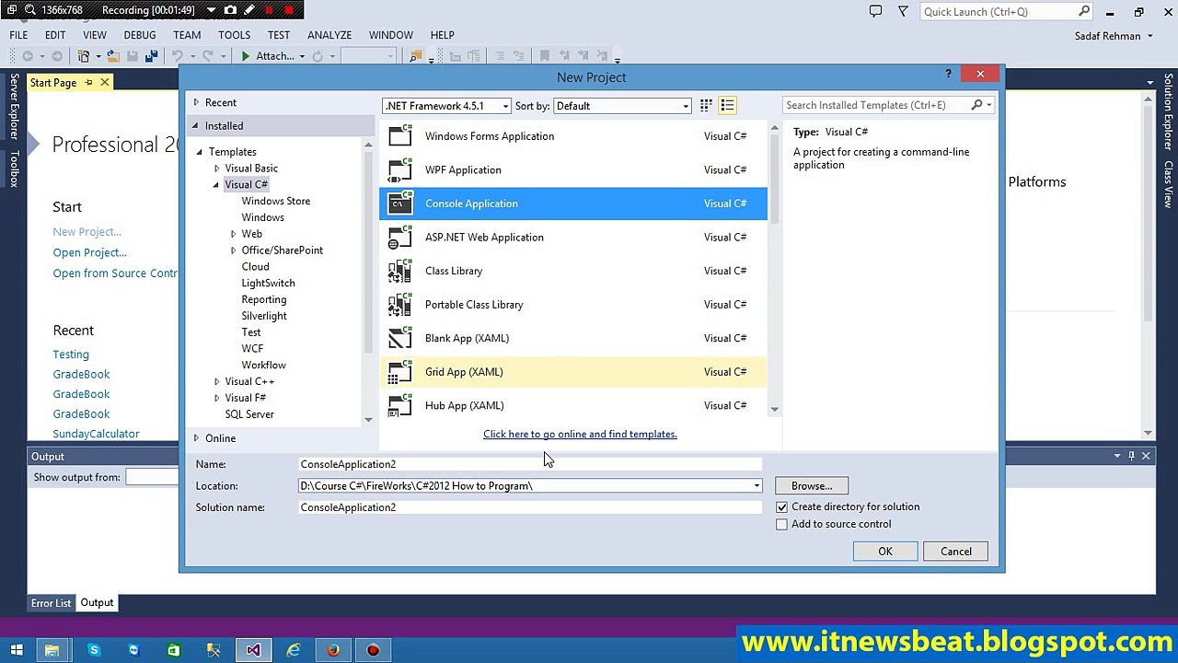Image resolution: width=1178 pixels, height=663 pixels.
Task: Open Visual Studio from the taskbar
Action: 253,650
